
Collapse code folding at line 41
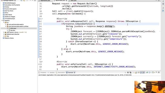click(x=42, y=19)
